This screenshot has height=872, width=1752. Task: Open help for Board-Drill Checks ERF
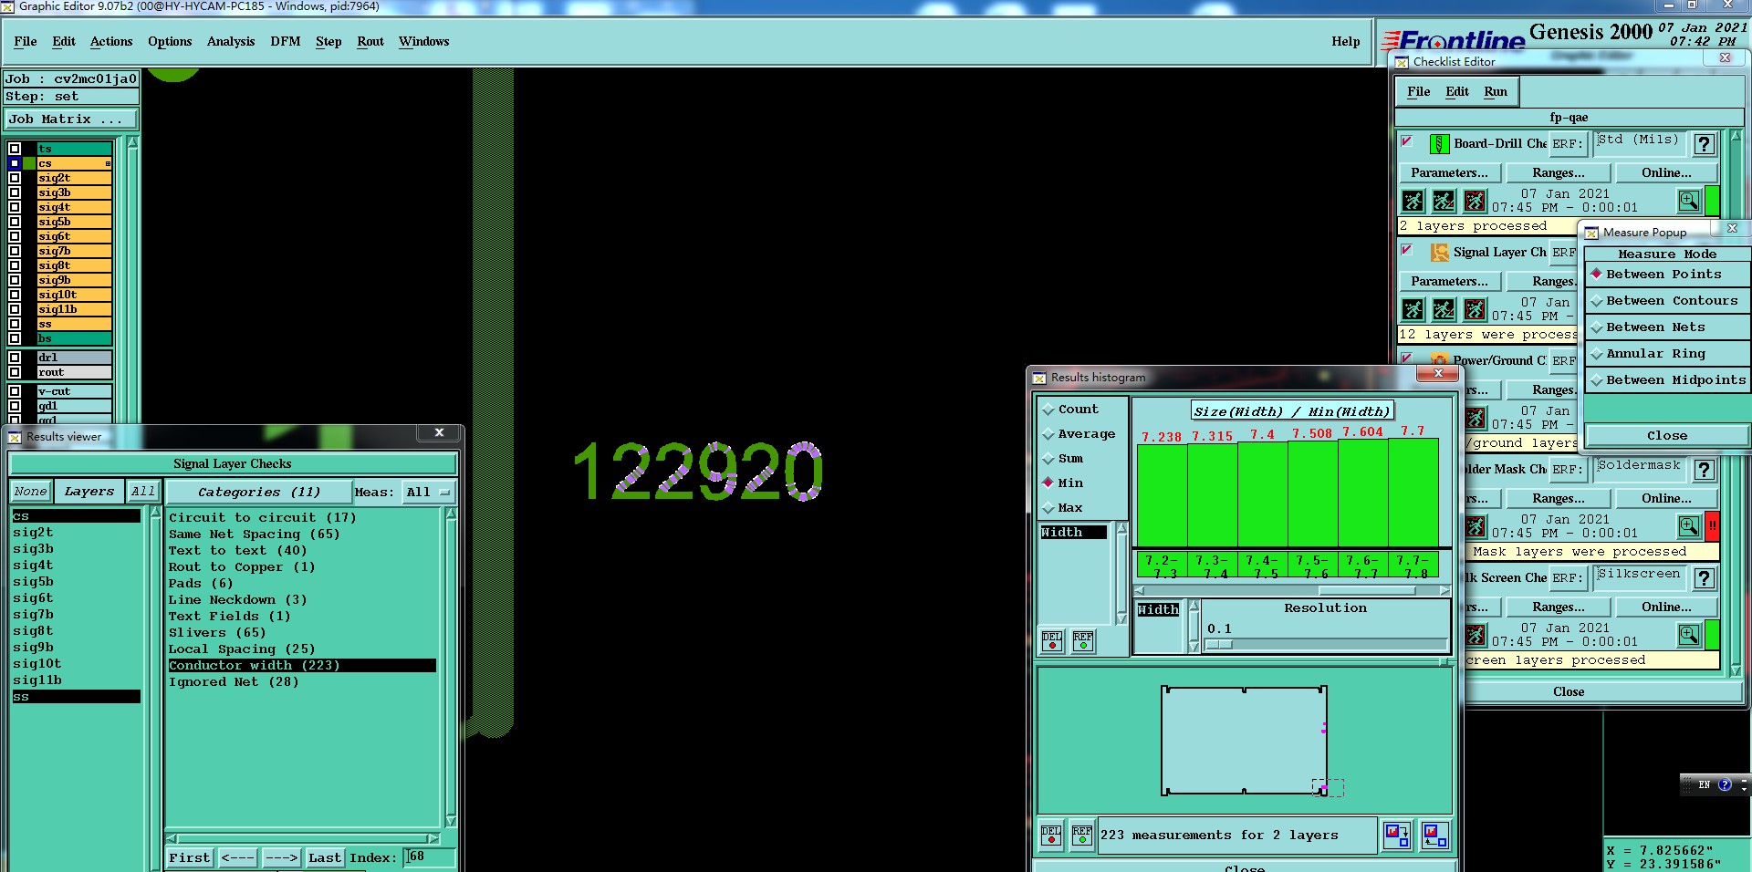pyautogui.click(x=1704, y=144)
